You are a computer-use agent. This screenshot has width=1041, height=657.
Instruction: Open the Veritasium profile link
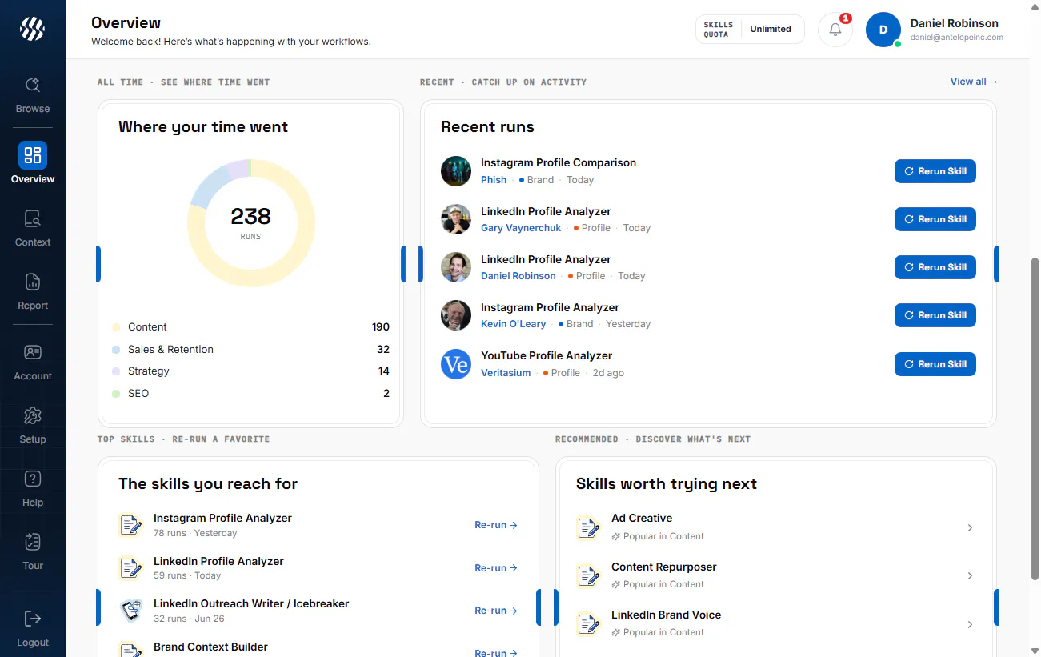(506, 373)
